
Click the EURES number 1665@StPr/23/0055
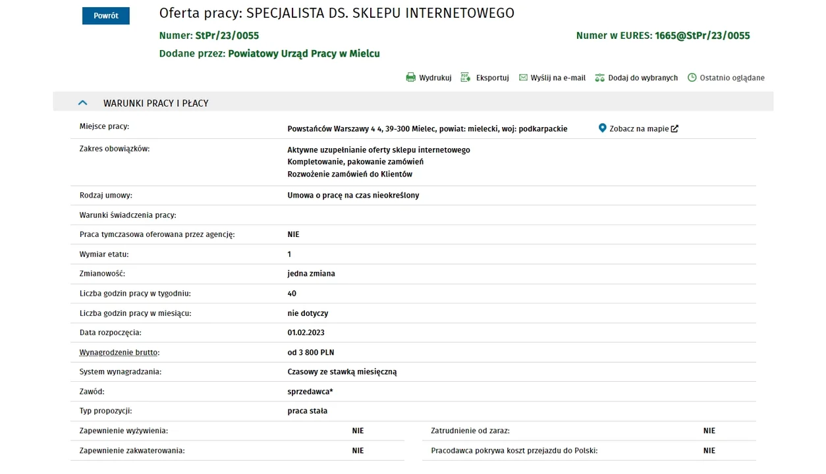[x=702, y=36]
